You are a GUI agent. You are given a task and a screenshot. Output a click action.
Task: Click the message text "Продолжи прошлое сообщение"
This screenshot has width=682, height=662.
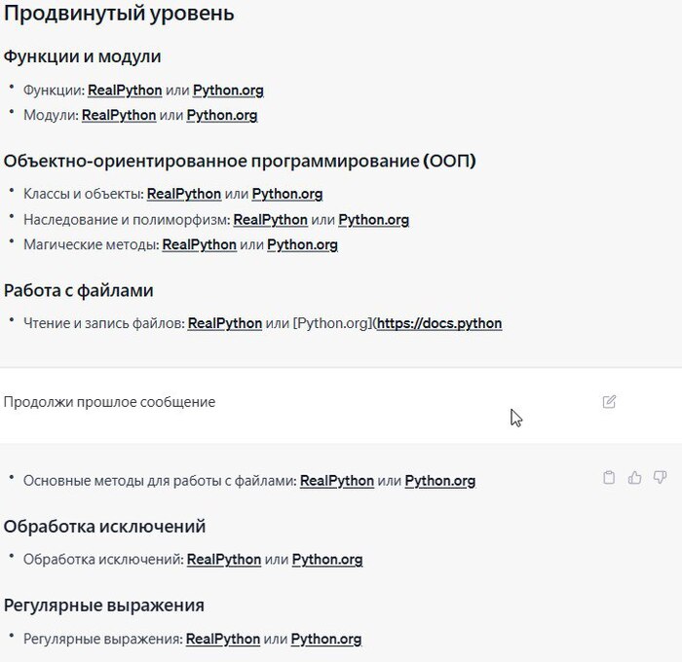(109, 402)
